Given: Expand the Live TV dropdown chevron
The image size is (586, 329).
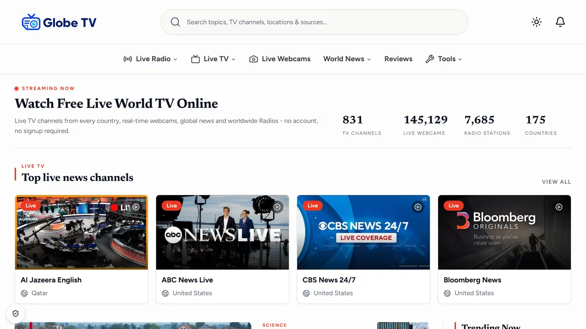Looking at the screenshot, I should pos(233,59).
